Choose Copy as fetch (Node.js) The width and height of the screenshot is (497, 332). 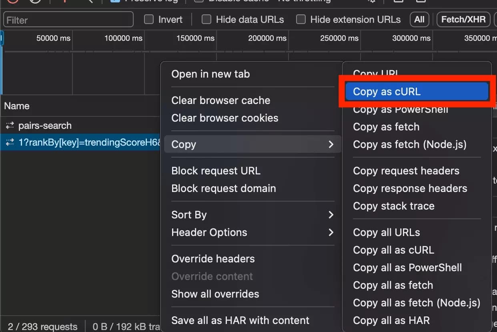point(410,145)
